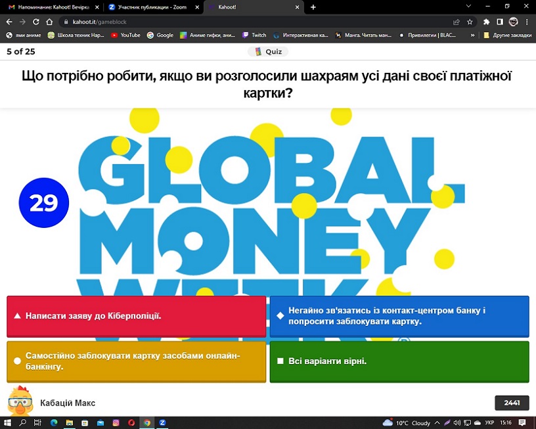Show hidden system tray icons
Image resolution: width=536 pixels, height=429 pixels.
pyautogui.click(x=437, y=423)
